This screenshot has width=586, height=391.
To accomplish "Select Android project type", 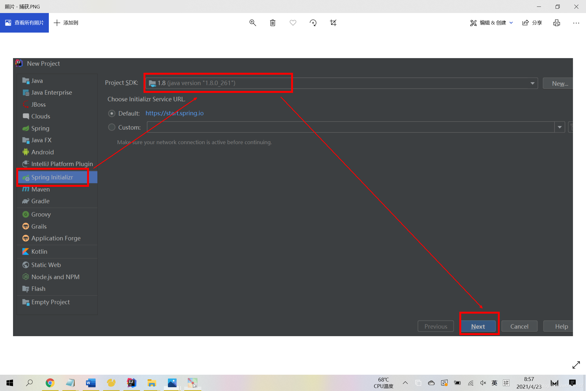I will pos(42,152).
